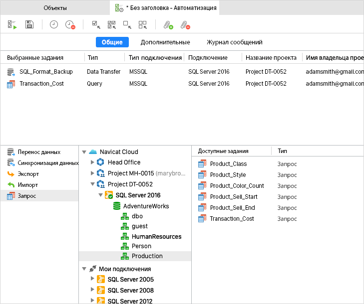Viewport: 364px width, 304px height.
Task: Expand SQL Server 2005 connection
Action: (92, 278)
